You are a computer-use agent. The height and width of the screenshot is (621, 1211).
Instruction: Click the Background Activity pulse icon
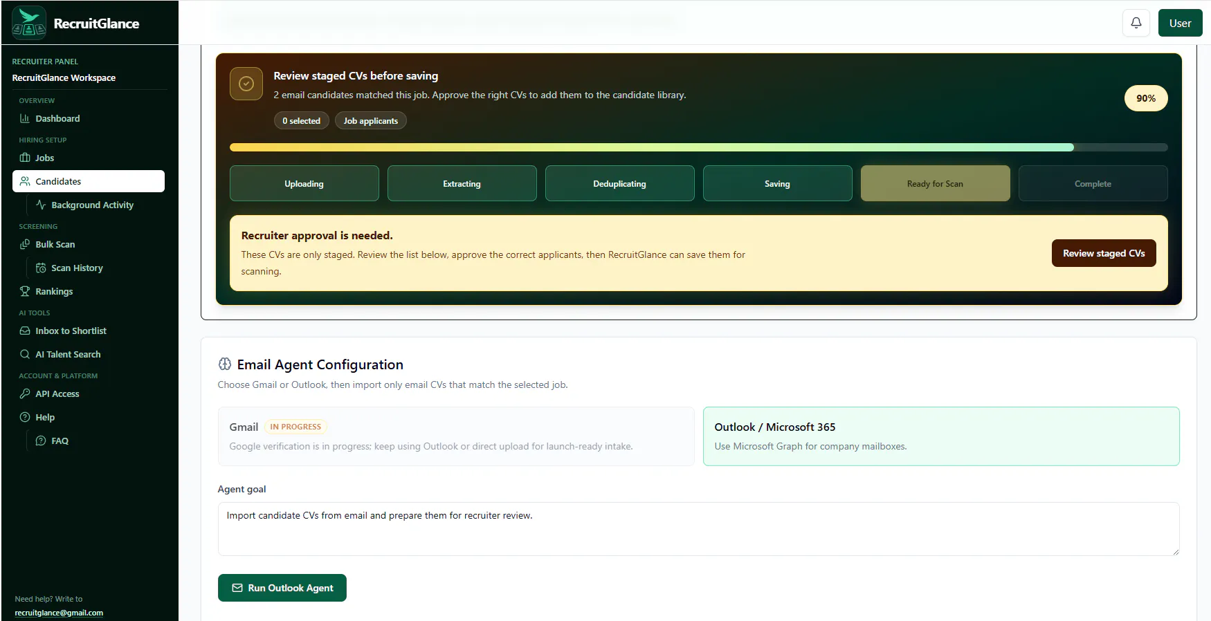click(41, 205)
